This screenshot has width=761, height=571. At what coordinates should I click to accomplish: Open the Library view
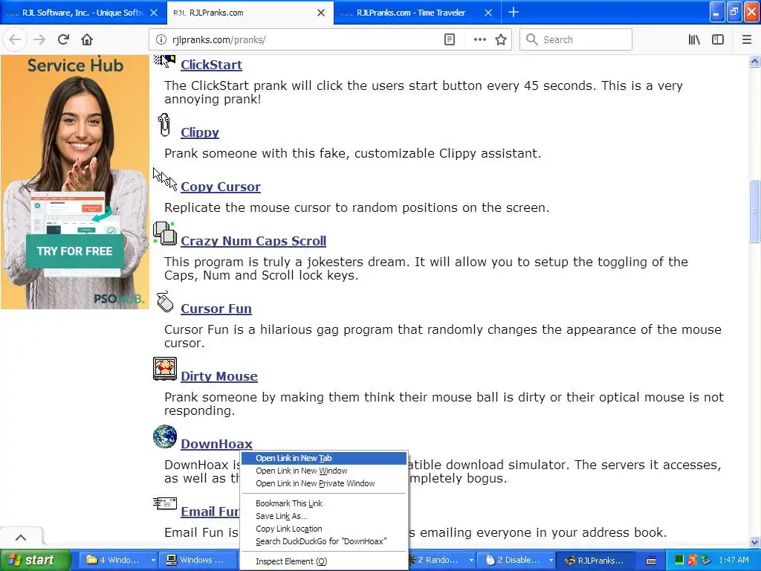click(694, 40)
